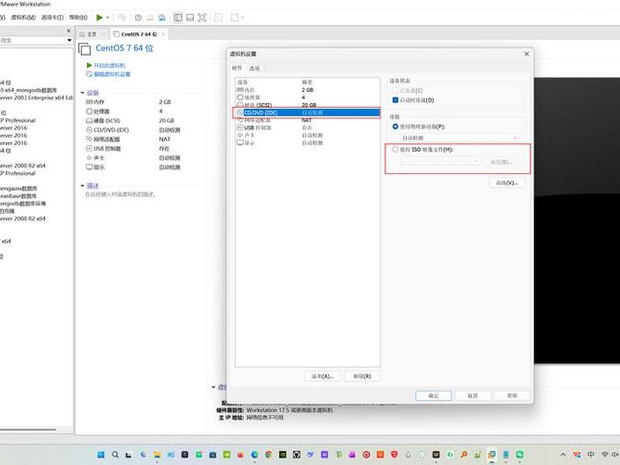
Task: Open the snapshot manager toolbar icon
Action: pos(162,18)
